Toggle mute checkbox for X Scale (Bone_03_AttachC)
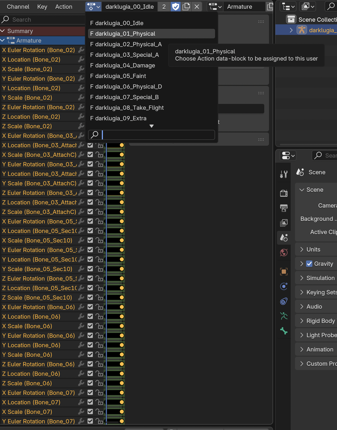The width and height of the screenshot is (337, 430). [x=90, y=154]
